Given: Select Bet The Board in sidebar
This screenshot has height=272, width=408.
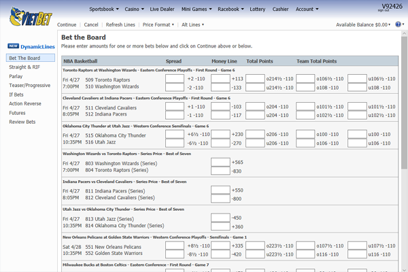Looking at the screenshot, I should (31, 58).
